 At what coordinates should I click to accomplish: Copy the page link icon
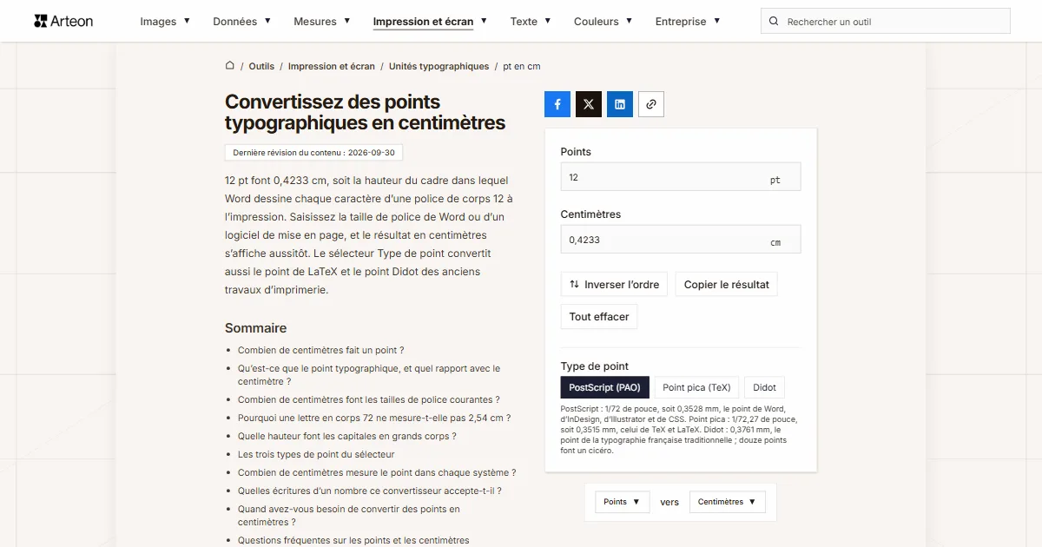pos(651,104)
